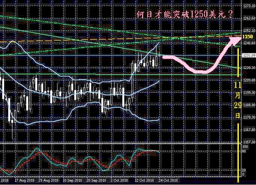The image size is (256, 185).
Task: Click the 1273.10 price axis label
Action: (249, 6)
